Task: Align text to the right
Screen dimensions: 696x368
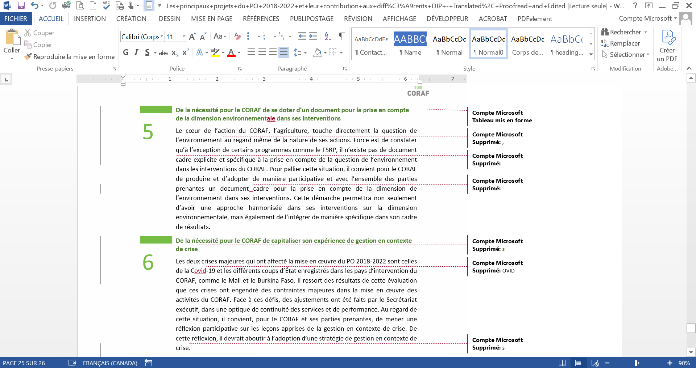Action: point(273,52)
